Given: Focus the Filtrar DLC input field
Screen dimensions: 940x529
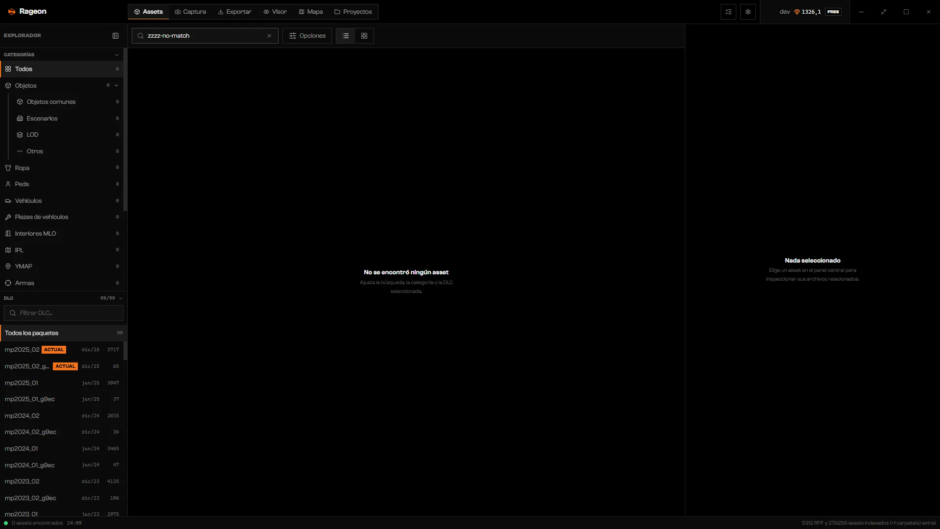Looking at the screenshot, I should (x=64, y=313).
